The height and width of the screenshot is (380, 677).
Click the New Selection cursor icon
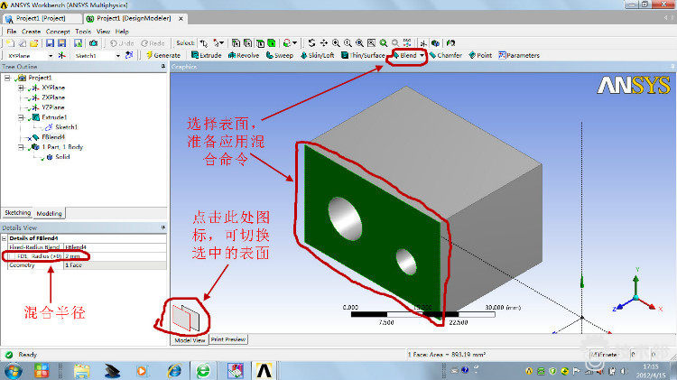[x=203, y=43]
